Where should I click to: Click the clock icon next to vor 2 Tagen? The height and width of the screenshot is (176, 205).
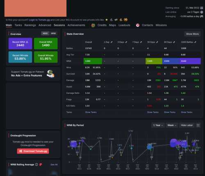202,12
